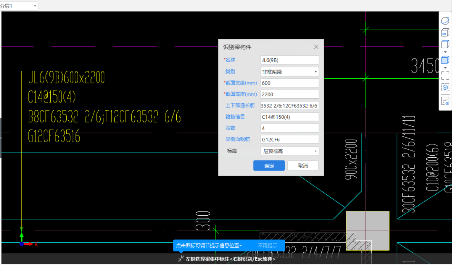
Task: Click the C10@200(6) vertical annotation
Action: (x=432, y=168)
